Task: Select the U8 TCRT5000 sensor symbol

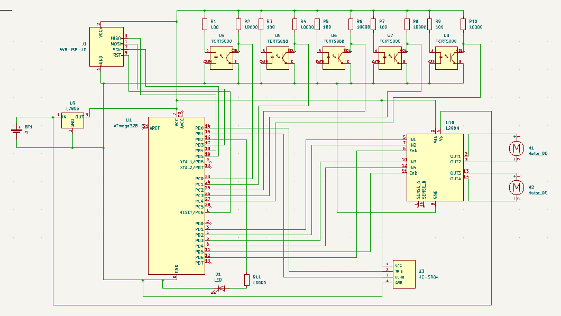Action: [x=446, y=58]
